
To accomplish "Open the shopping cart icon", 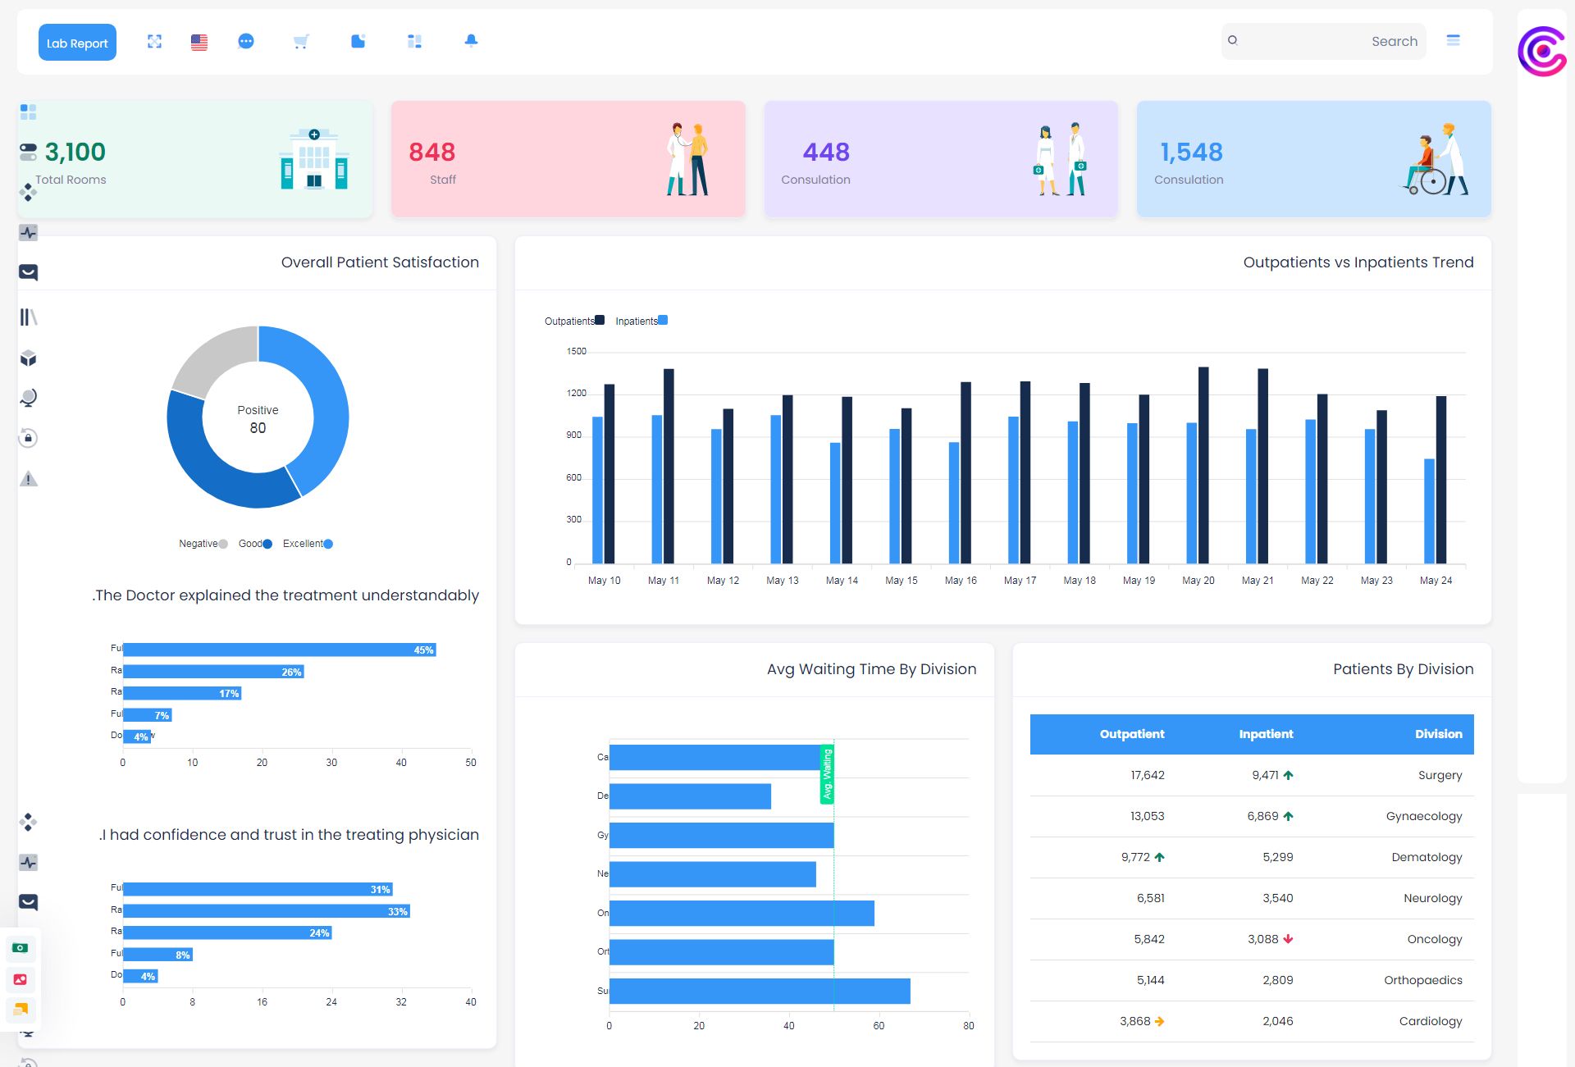I will click(301, 41).
